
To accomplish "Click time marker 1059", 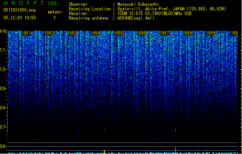I will (x=210, y=33).
